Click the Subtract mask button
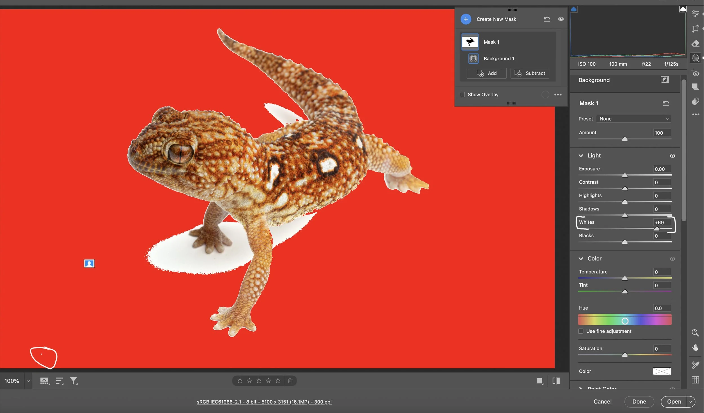 530,73
